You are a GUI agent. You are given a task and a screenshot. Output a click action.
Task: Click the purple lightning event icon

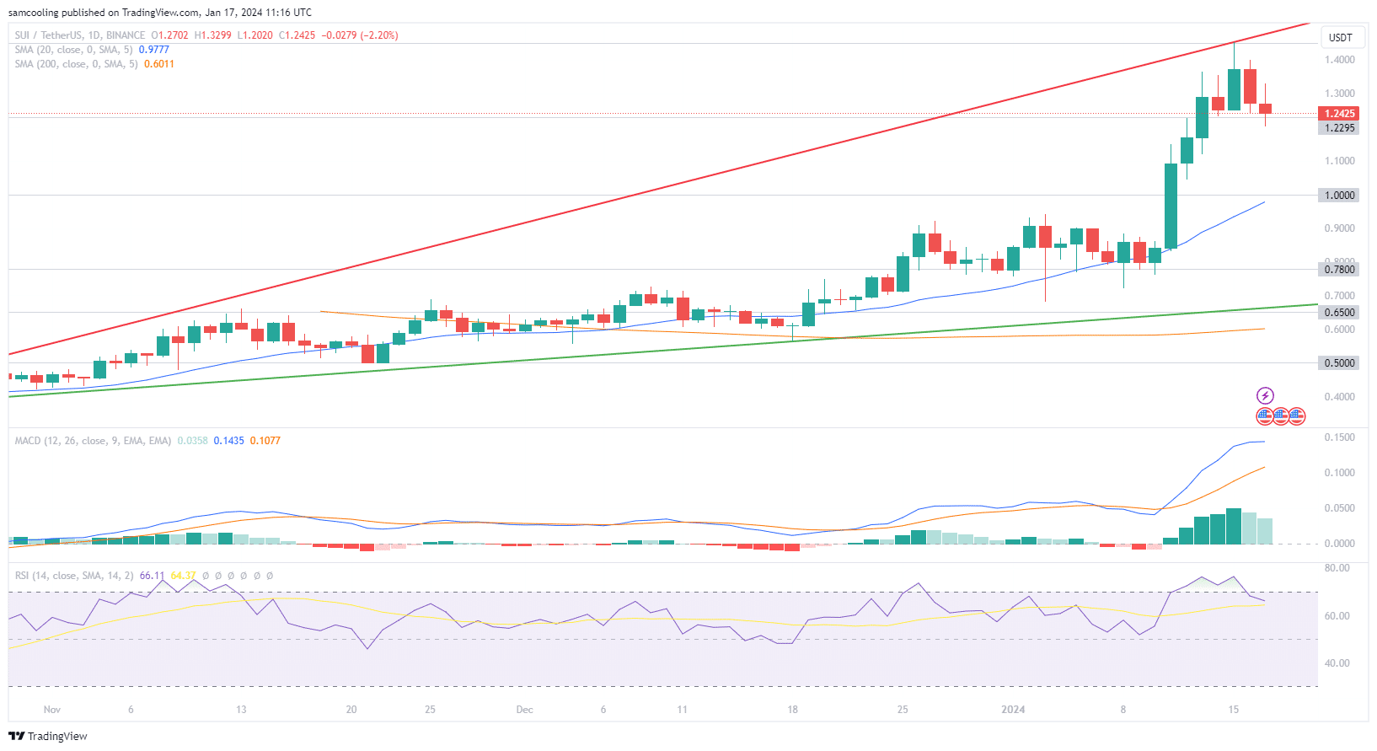click(x=1265, y=395)
